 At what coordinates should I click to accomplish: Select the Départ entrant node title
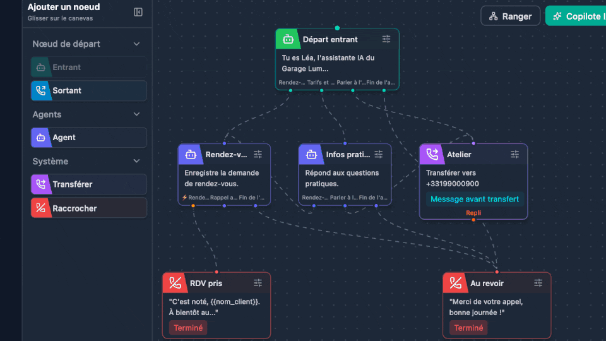click(x=330, y=39)
